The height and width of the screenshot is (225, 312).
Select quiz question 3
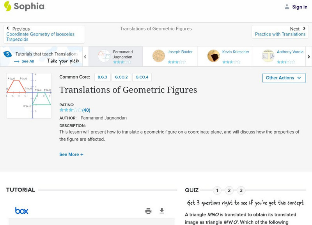pyautogui.click(x=241, y=191)
